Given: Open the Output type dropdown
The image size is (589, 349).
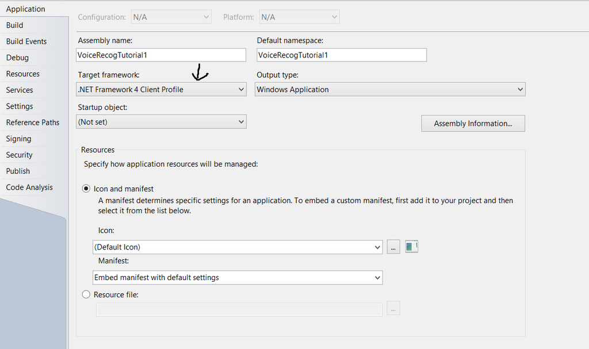Looking at the screenshot, I should [x=390, y=90].
